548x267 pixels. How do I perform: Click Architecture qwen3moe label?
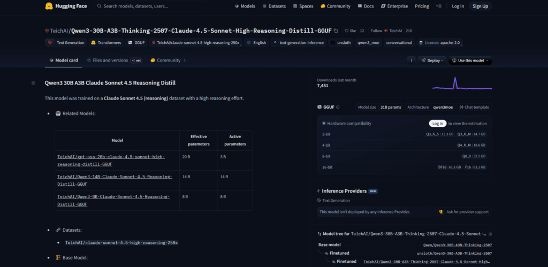click(430, 108)
